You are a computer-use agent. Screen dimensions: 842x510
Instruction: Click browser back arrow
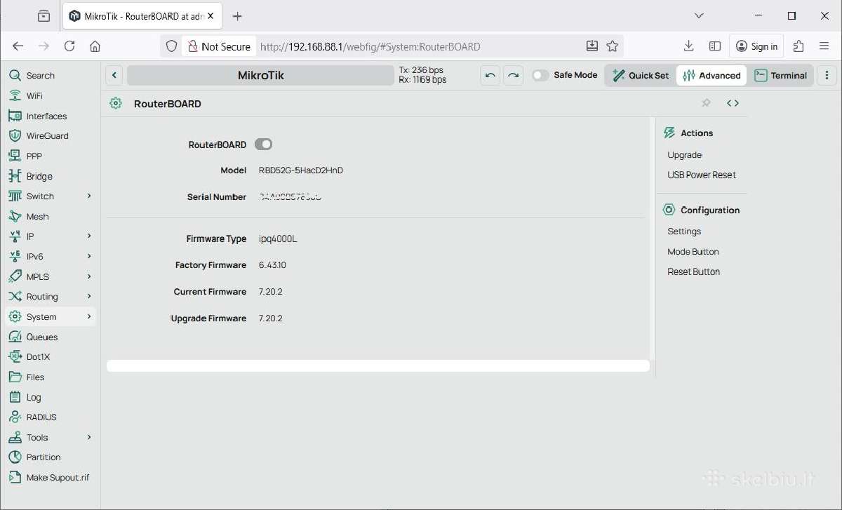pos(18,46)
